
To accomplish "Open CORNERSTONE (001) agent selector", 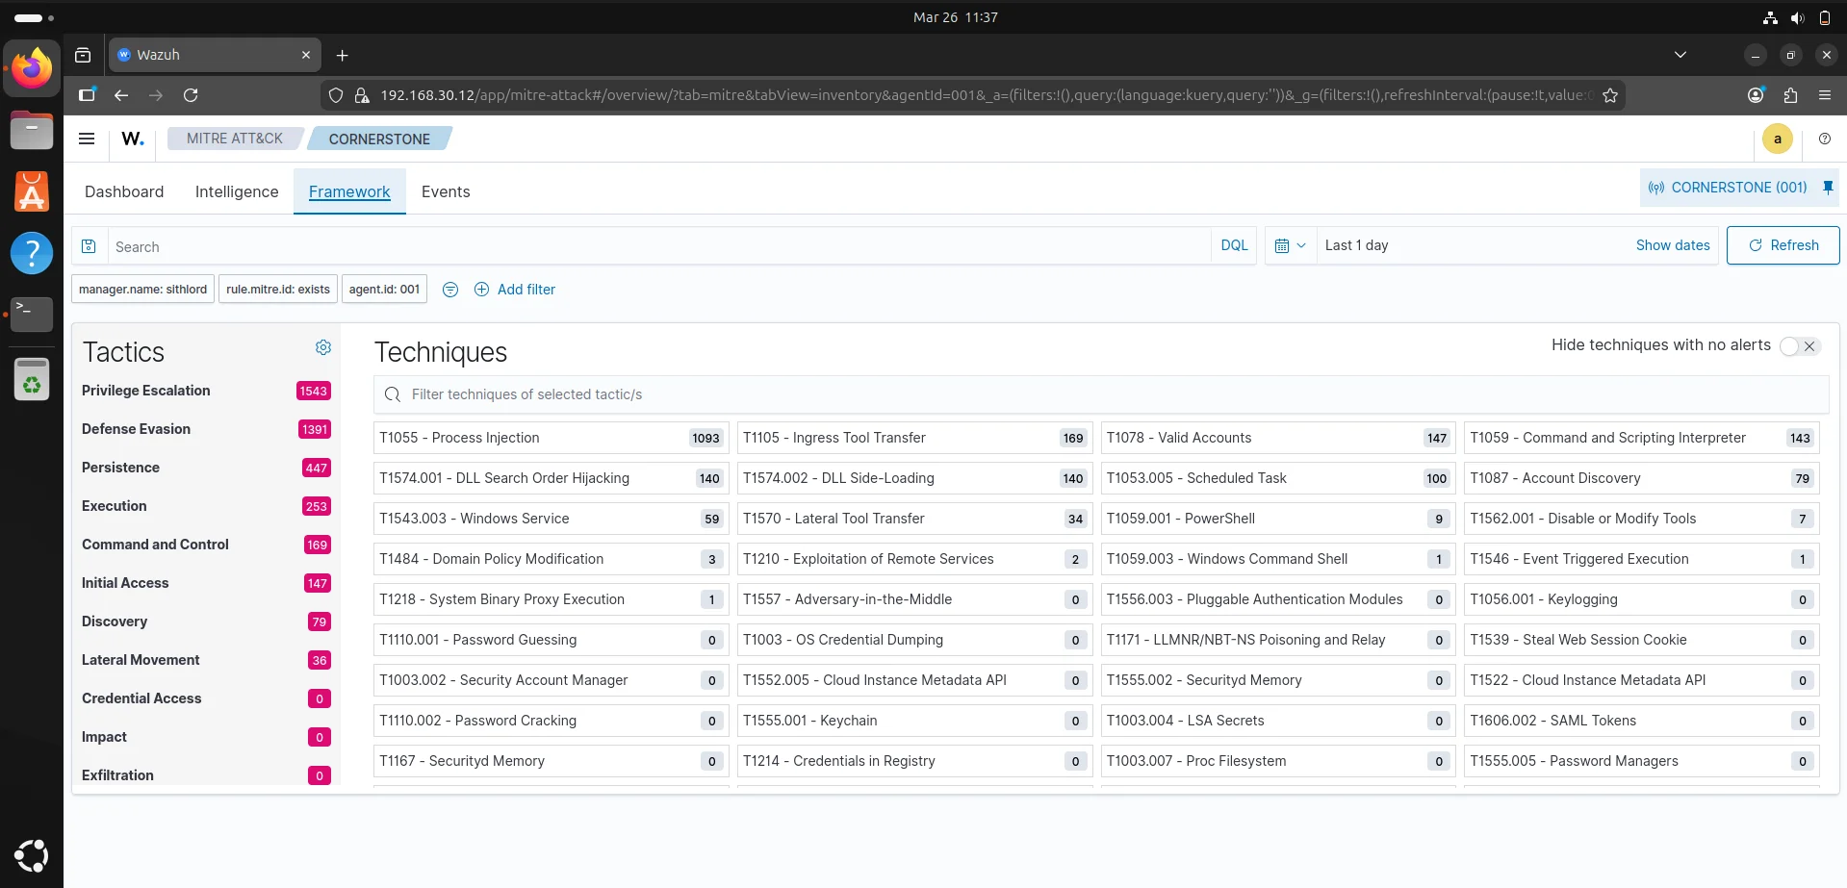I will (x=1729, y=188).
